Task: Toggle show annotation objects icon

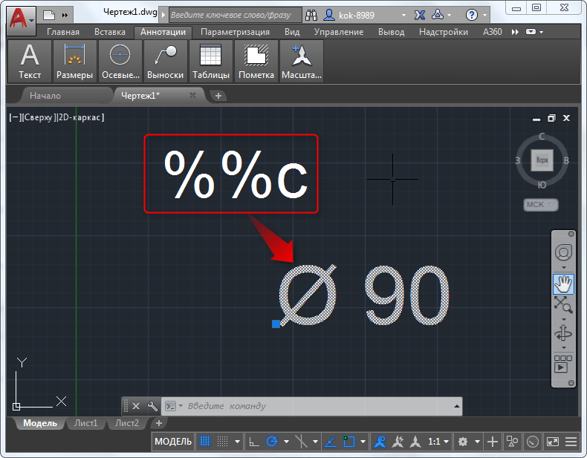Action: click(380, 442)
